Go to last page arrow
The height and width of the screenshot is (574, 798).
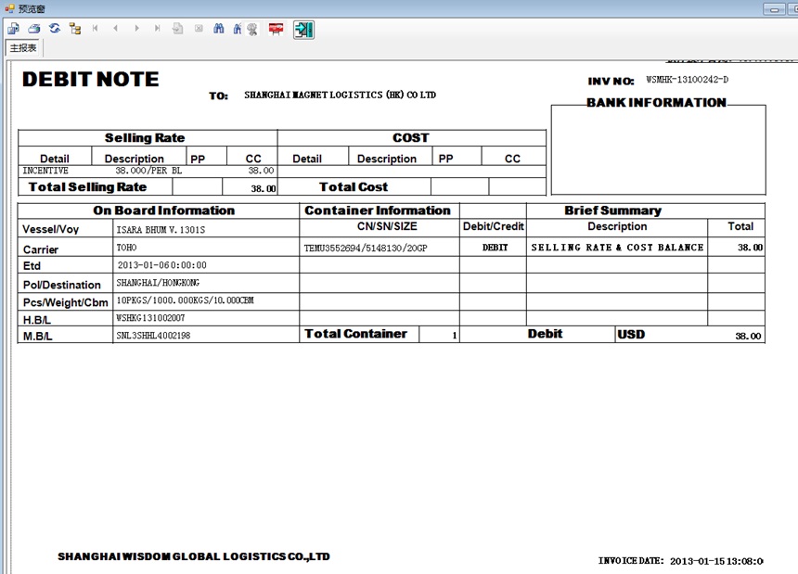tap(157, 29)
